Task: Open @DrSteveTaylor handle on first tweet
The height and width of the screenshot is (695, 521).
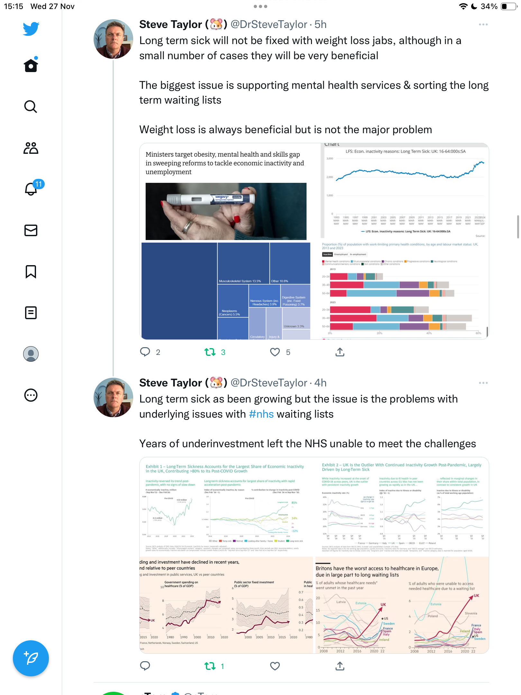Action: tap(269, 24)
